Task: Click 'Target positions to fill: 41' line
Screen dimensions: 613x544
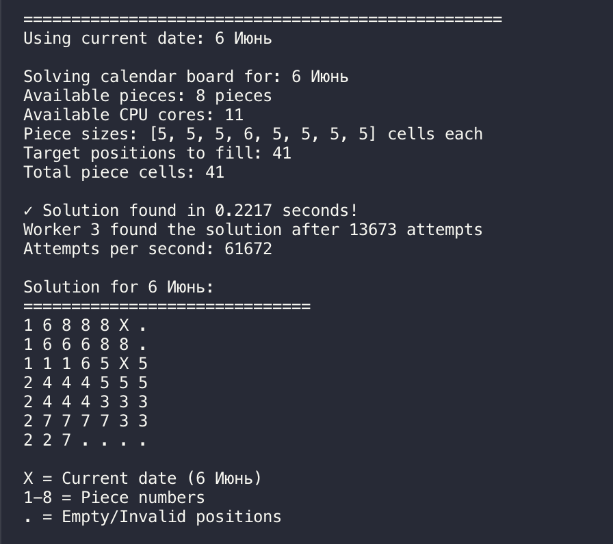Action: coord(157,153)
